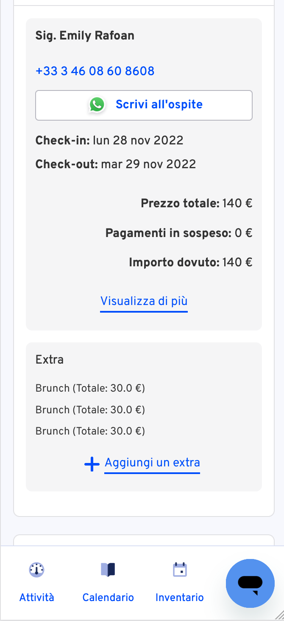Call the guest's phone number +33 3 46 08 60 8608
This screenshot has width=284, height=621.
click(95, 71)
